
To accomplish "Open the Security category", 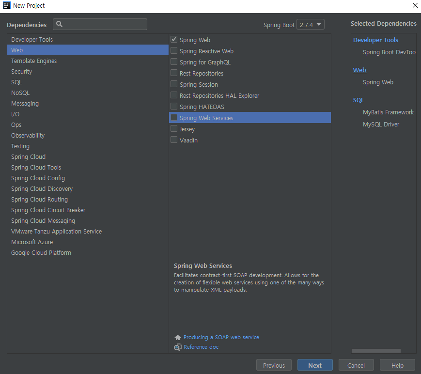I will [x=88, y=71].
